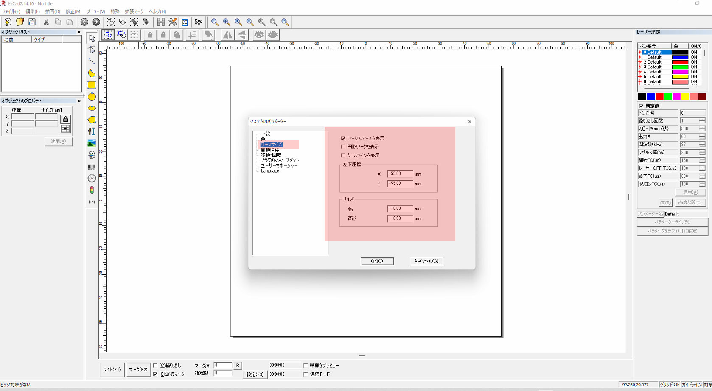
Task: Enable 円形ワークを表示 checkbox
Action: pos(343,147)
